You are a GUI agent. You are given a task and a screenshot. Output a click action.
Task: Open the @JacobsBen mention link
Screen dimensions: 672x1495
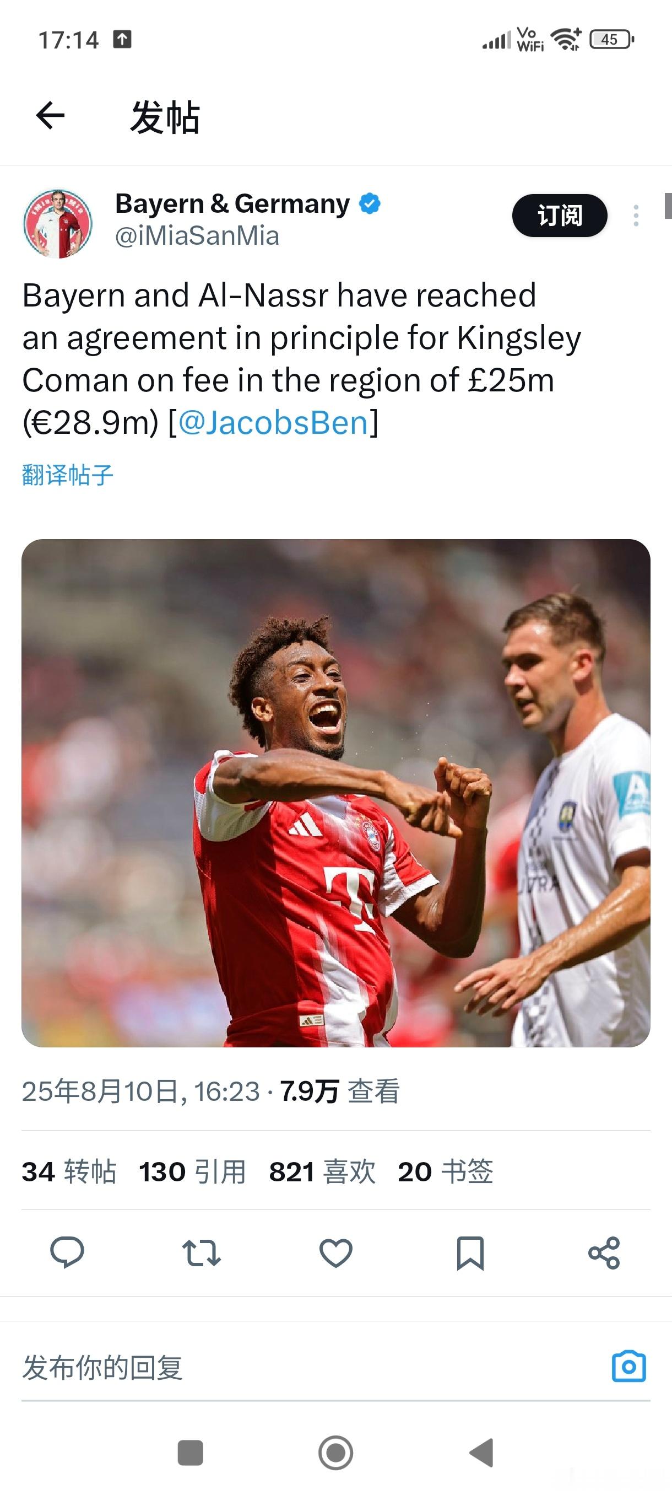273,422
